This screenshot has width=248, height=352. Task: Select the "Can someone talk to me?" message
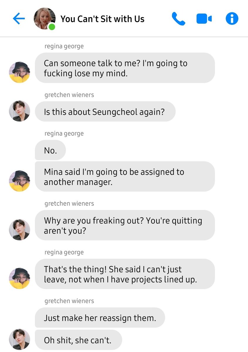point(125,68)
